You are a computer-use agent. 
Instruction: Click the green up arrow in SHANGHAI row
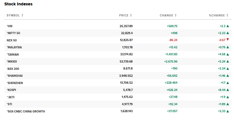click(x=228, y=76)
